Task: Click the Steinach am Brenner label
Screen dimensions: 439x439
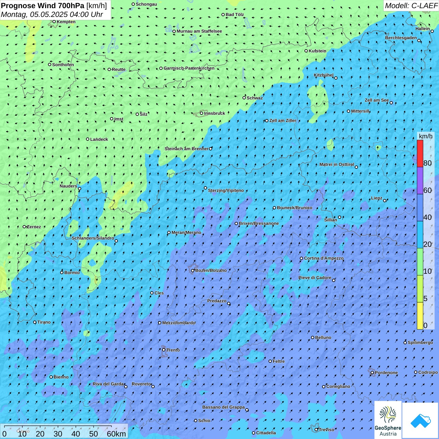Action: tap(186, 149)
